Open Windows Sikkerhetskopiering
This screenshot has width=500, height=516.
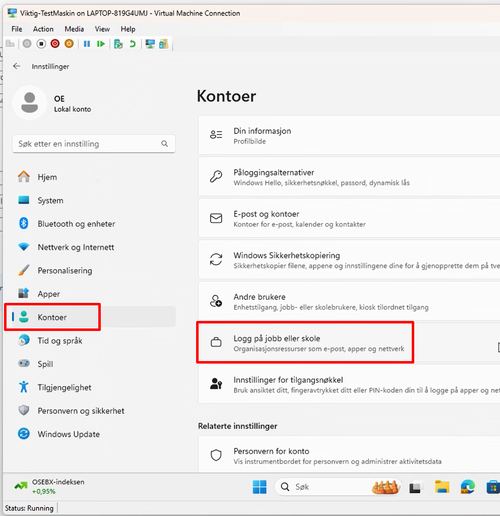click(x=349, y=260)
